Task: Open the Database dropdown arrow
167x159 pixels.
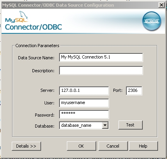Action: (x=105, y=125)
